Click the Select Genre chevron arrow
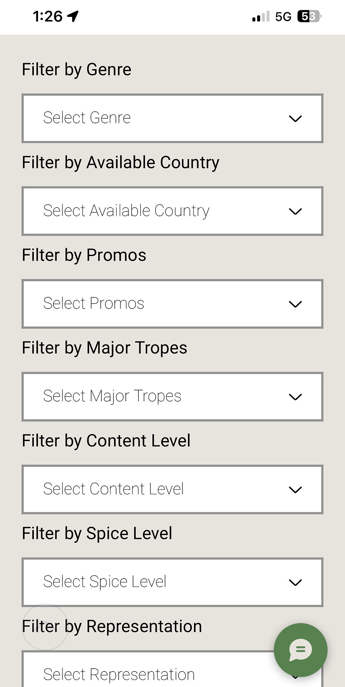Image resolution: width=345 pixels, height=687 pixels. click(295, 119)
